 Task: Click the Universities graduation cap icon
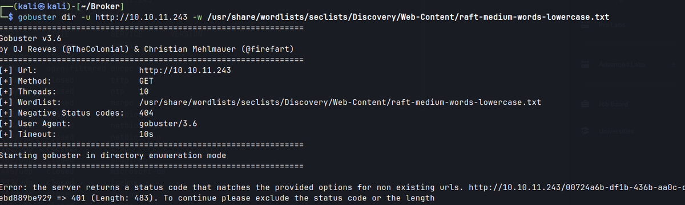(585, 131)
